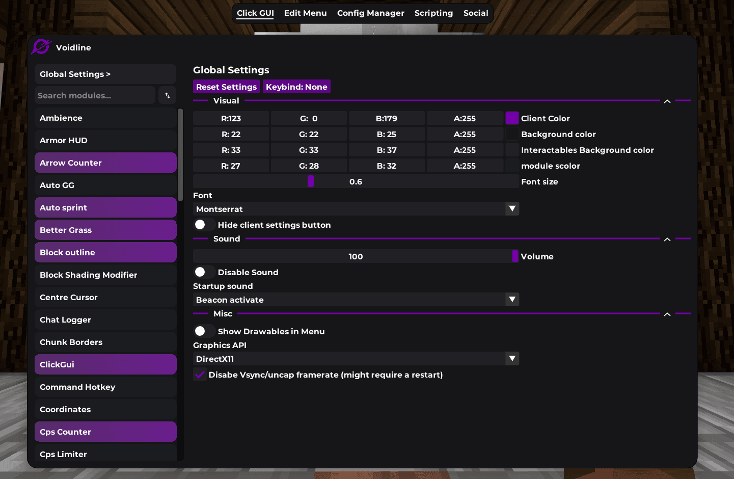
Task: Enable the Coordinates module
Action: click(105, 409)
